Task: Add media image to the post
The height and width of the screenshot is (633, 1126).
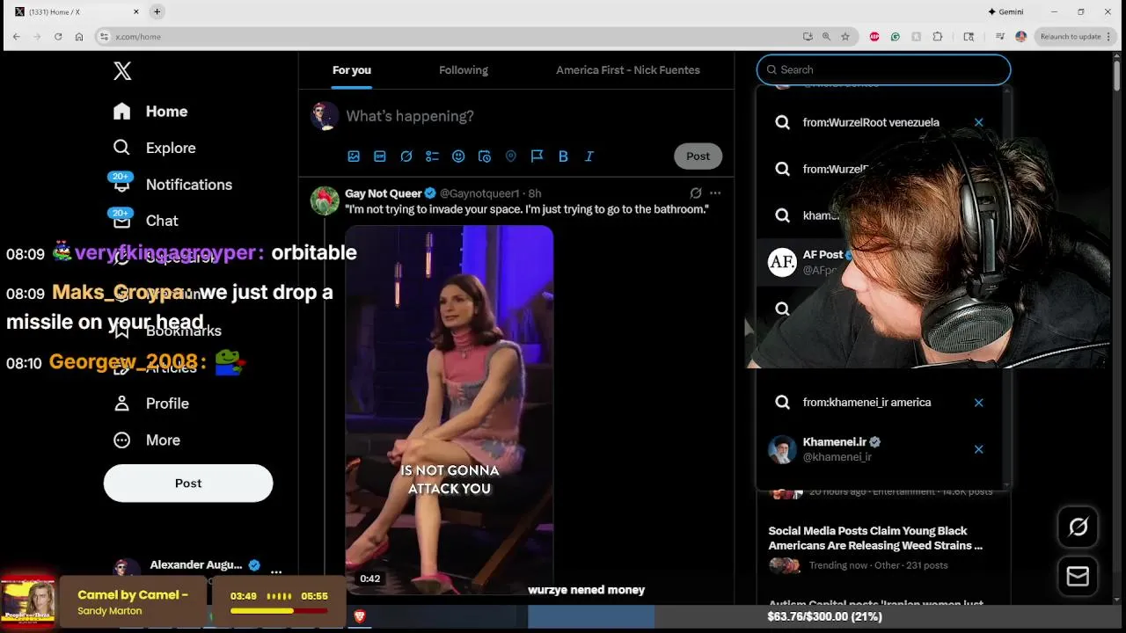Action: click(354, 156)
